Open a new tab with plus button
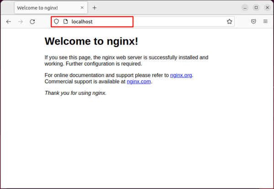 coord(95,8)
